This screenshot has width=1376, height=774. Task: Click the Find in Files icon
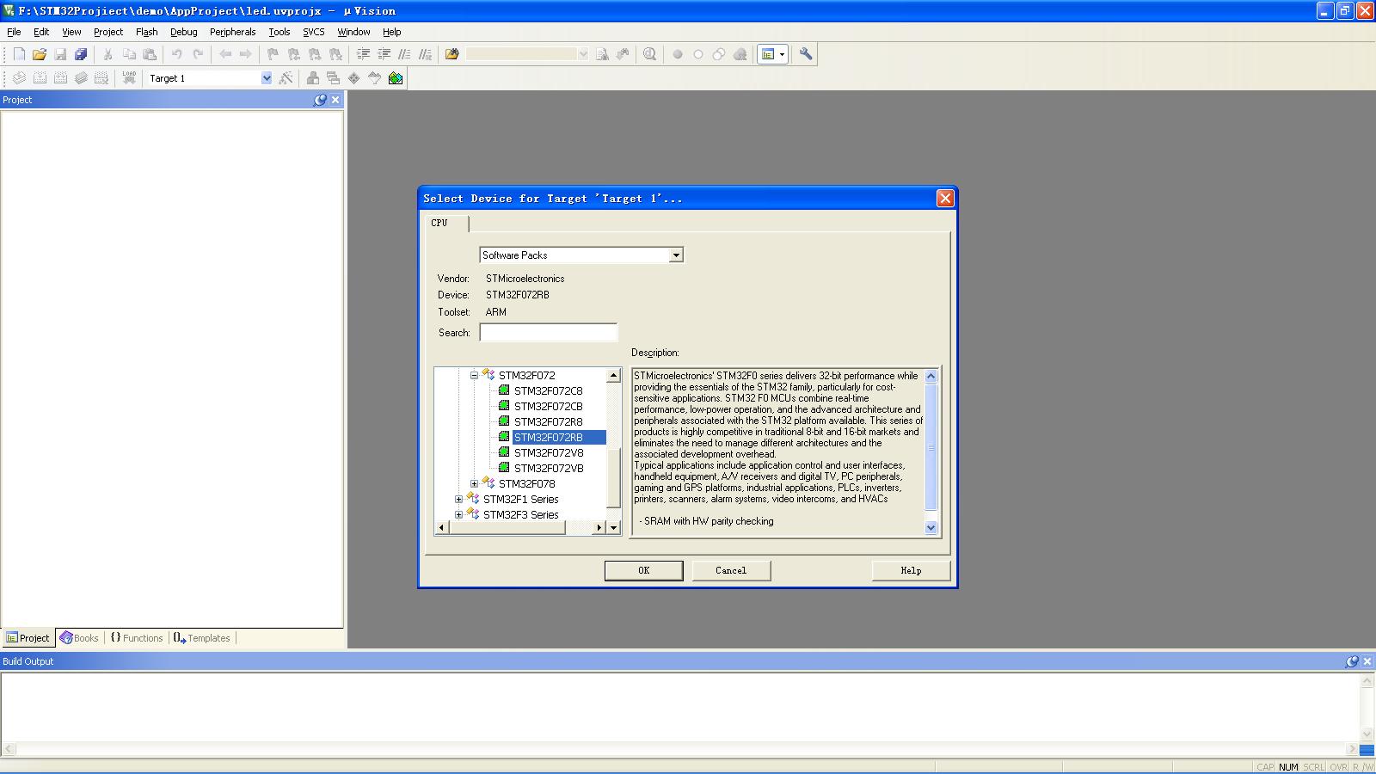pyautogui.click(x=452, y=54)
